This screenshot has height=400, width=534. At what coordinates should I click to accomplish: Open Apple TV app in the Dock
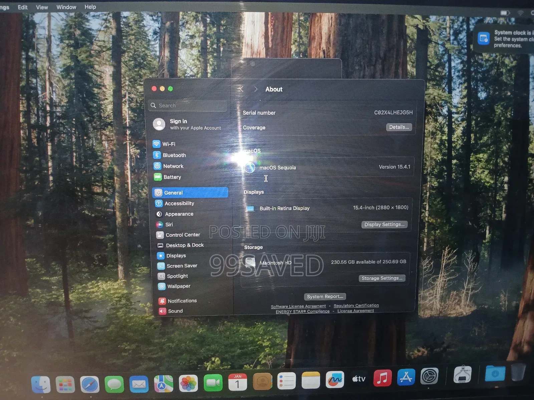click(x=359, y=379)
